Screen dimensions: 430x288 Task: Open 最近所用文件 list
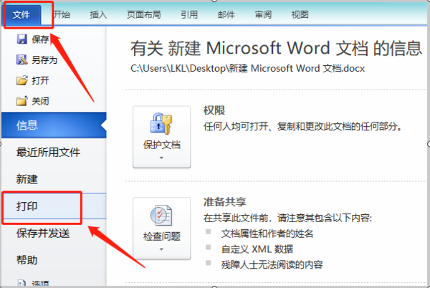click(48, 152)
